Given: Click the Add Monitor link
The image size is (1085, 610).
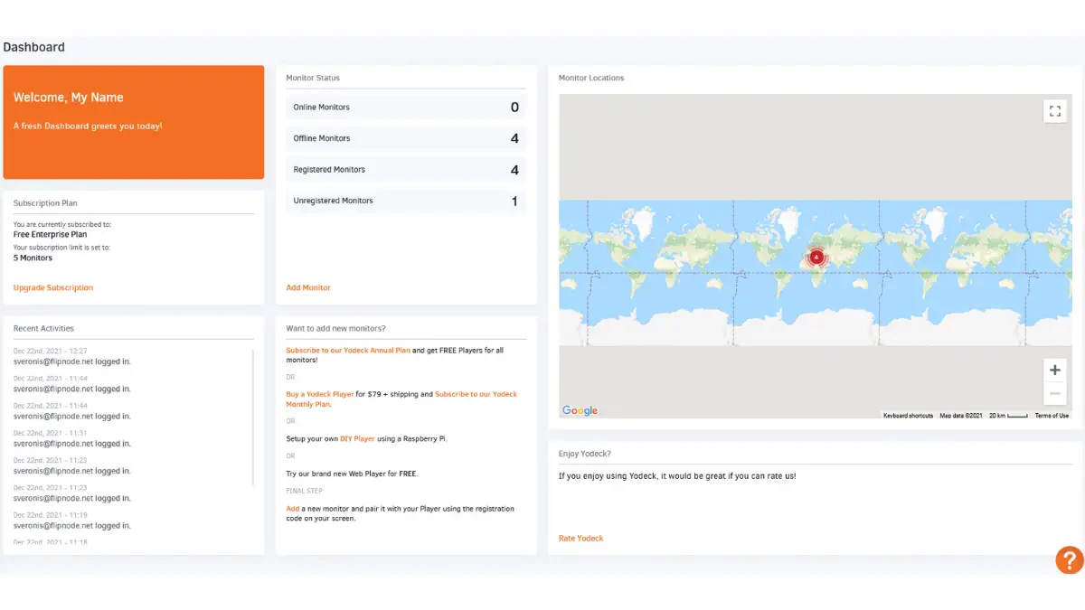Looking at the screenshot, I should (308, 287).
